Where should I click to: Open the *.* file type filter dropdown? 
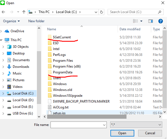click(x=136, y=125)
